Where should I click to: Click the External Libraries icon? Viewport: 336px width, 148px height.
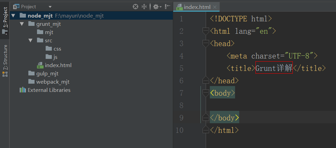23,90
